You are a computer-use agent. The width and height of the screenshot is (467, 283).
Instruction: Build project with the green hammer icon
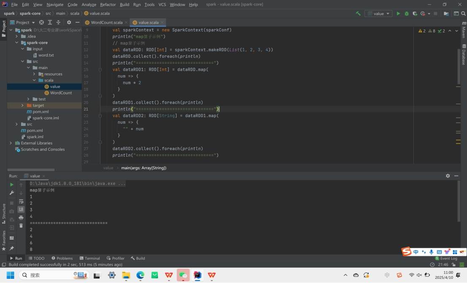(358, 13)
